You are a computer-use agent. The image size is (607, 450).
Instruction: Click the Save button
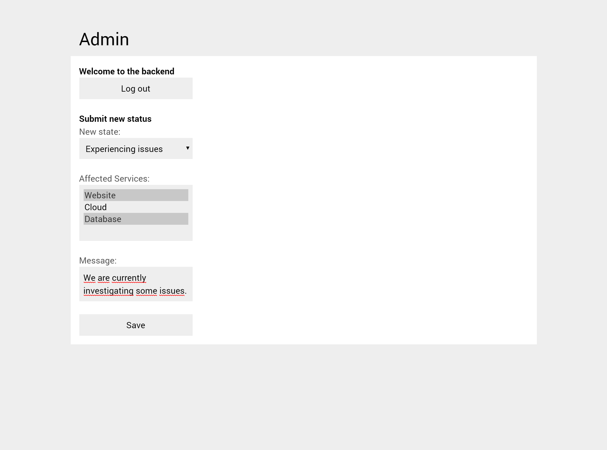(x=136, y=325)
